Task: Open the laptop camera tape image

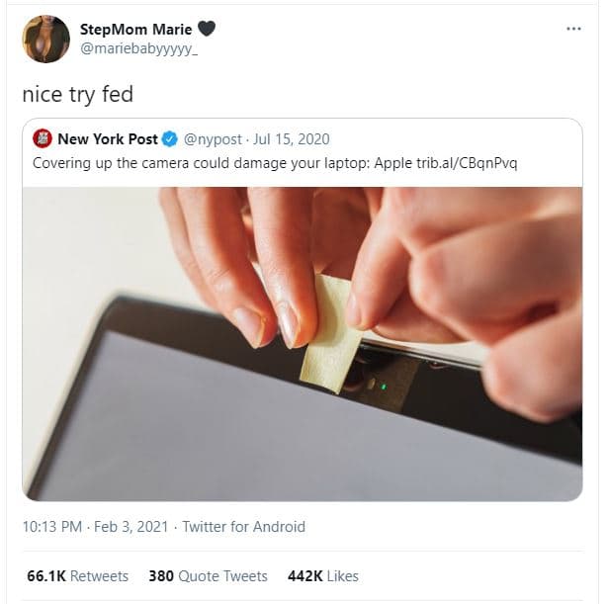Action: pos(302,341)
